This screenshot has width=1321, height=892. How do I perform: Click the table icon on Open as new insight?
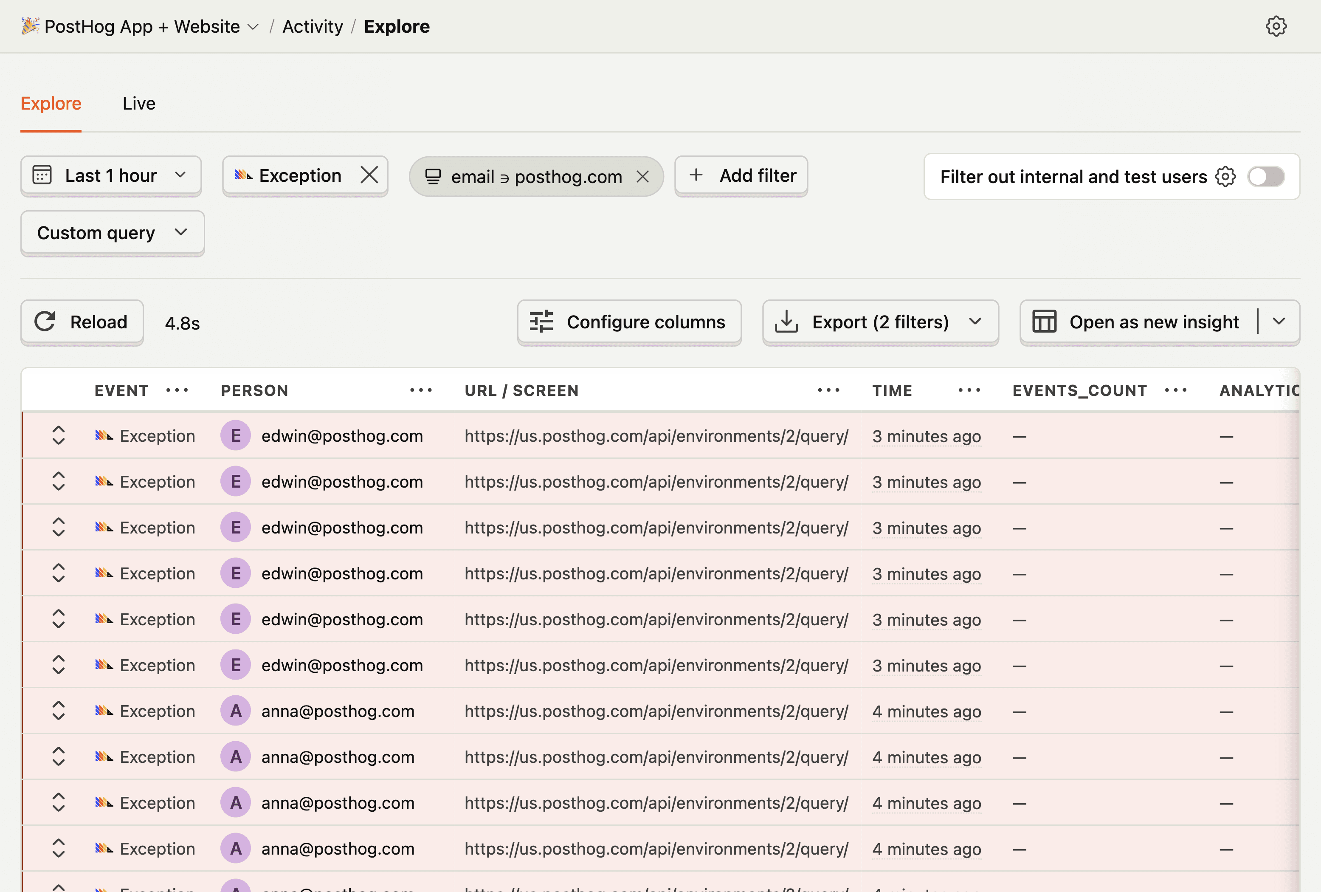(x=1044, y=321)
